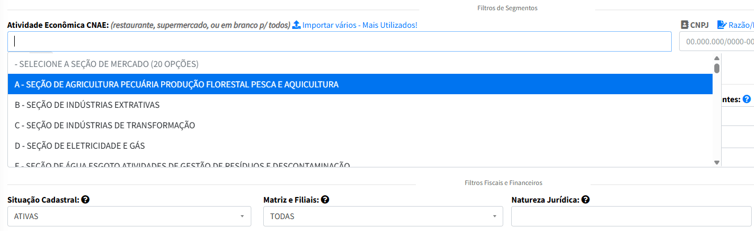This screenshot has width=754, height=231.
Task: Click the help icon next to Situação Cadastral
Action: (x=85, y=200)
